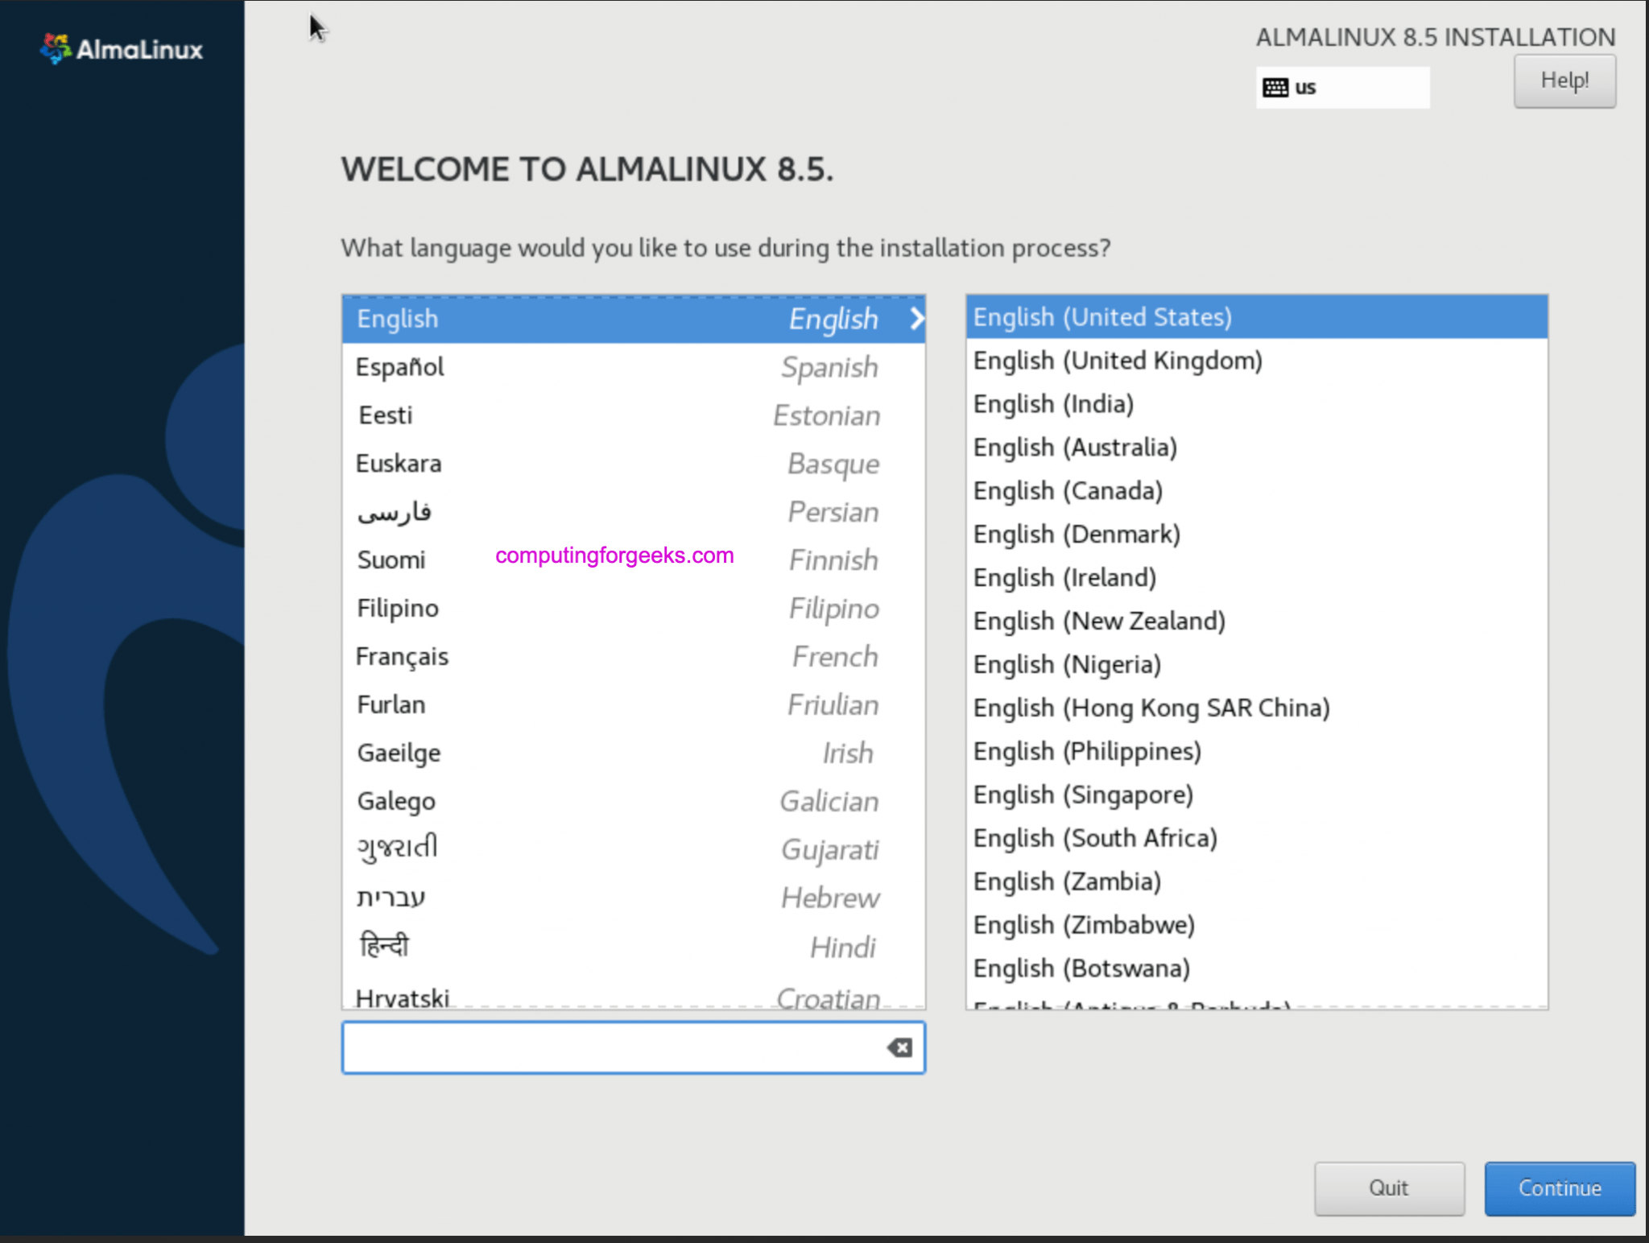Click the Continue button
Viewport: 1649px width, 1243px height.
click(1559, 1188)
